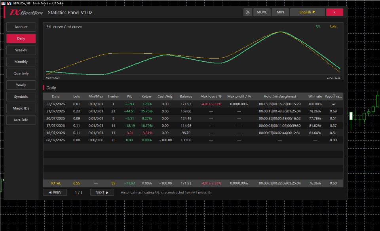Click the Max loss / % column header
The width and height of the screenshot is (380, 231).
click(211, 97)
